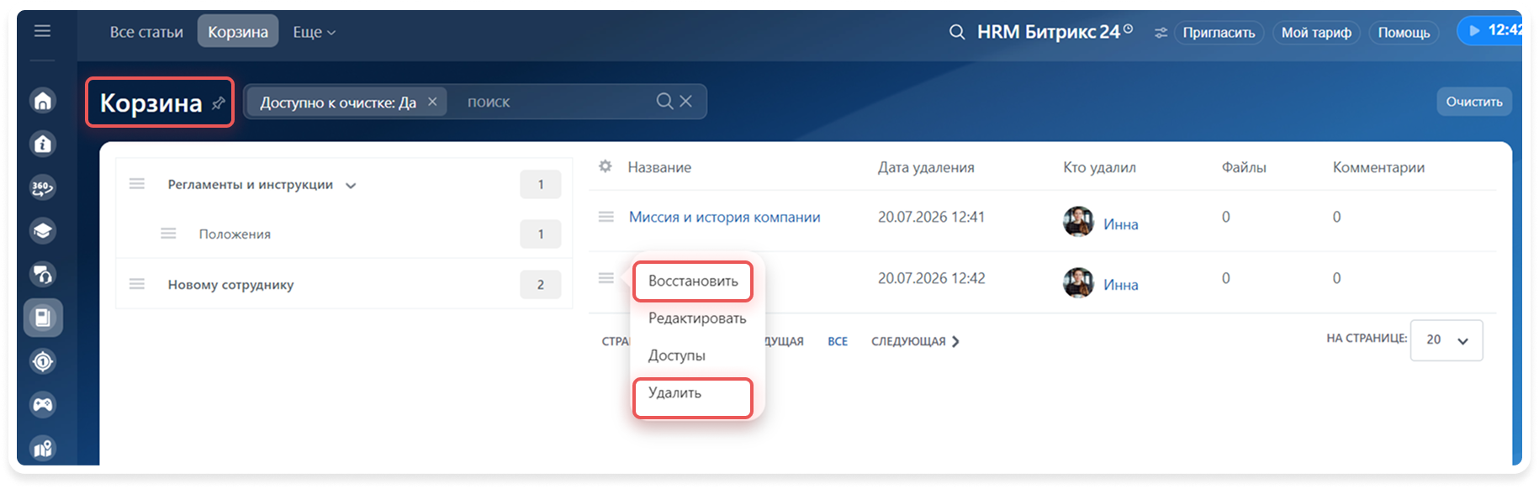1539x489 pixels.
Task: Click drag handle for Положения subsection
Action: click(168, 234)
